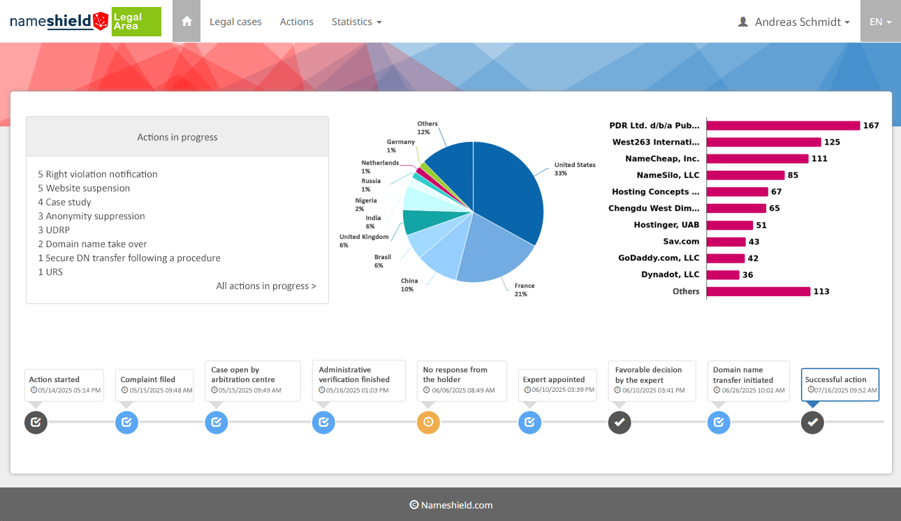Image resolution: width=901 pixels, height=521 pixels.
Task: Open the EN language selector
Action: pyautogui.click(x=880, y=22)
